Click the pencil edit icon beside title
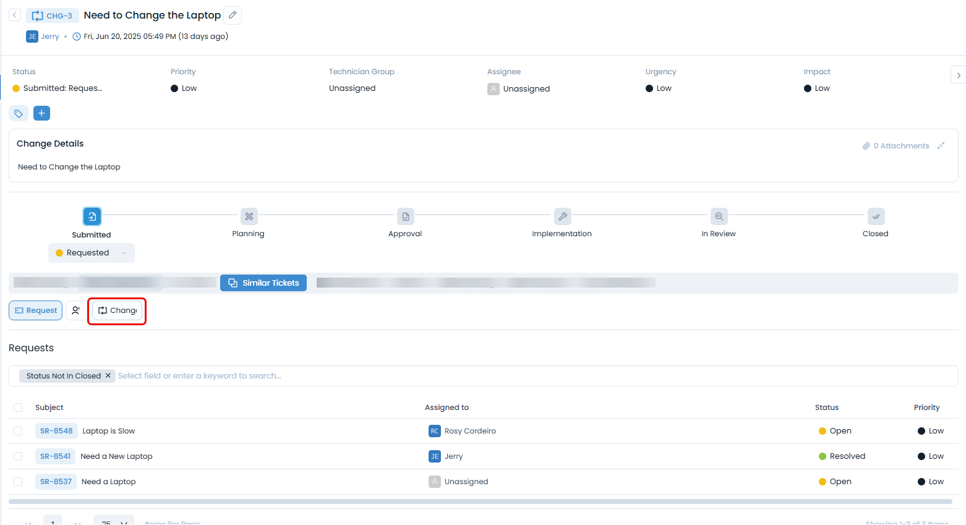Viewport: 966px width, 525px height. coord(233,15)
